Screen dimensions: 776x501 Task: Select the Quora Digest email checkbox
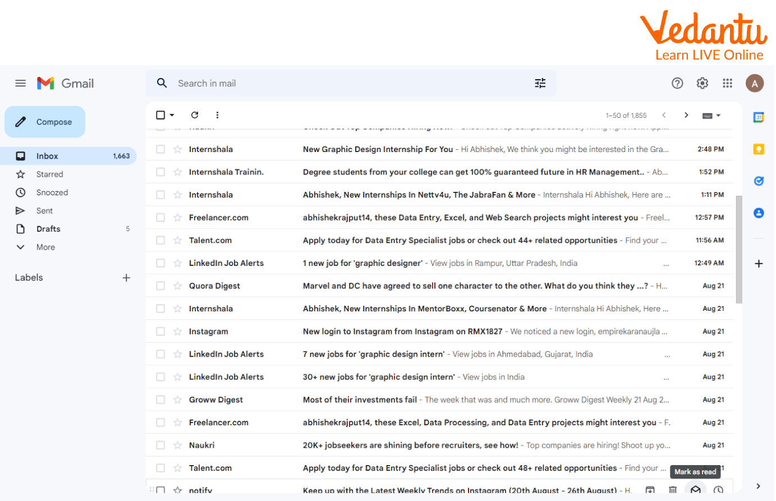[160, 286]
